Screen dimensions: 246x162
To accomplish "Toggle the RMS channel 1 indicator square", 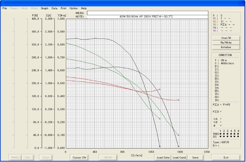I will pyautogui.click(x=221, y=134).
